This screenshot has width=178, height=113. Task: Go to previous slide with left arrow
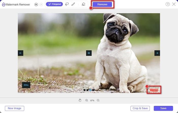21,53
